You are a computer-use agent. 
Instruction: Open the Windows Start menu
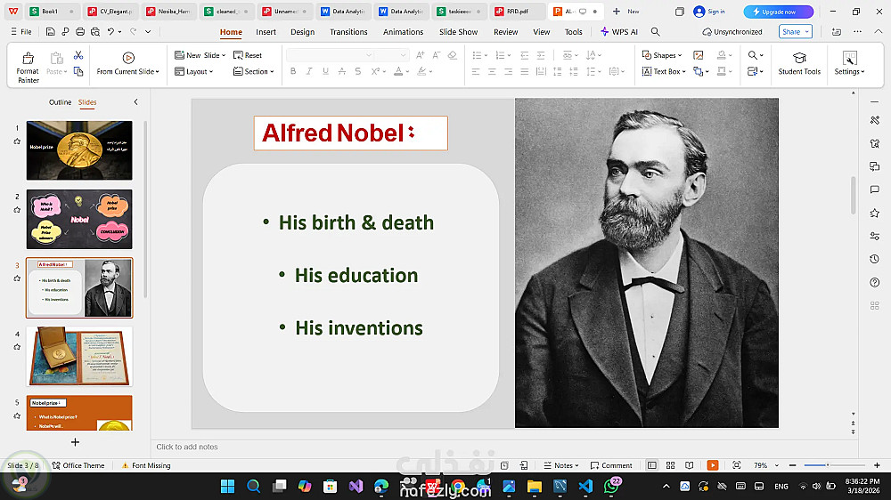tap(227, 487)
